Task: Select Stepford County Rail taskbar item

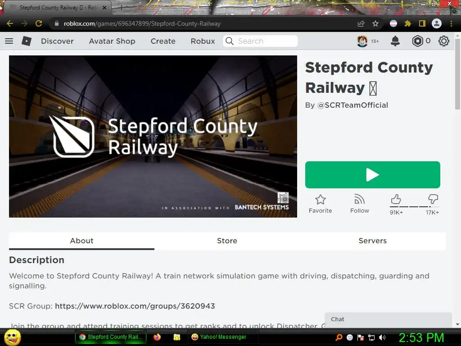Action: tap(111, 337)
